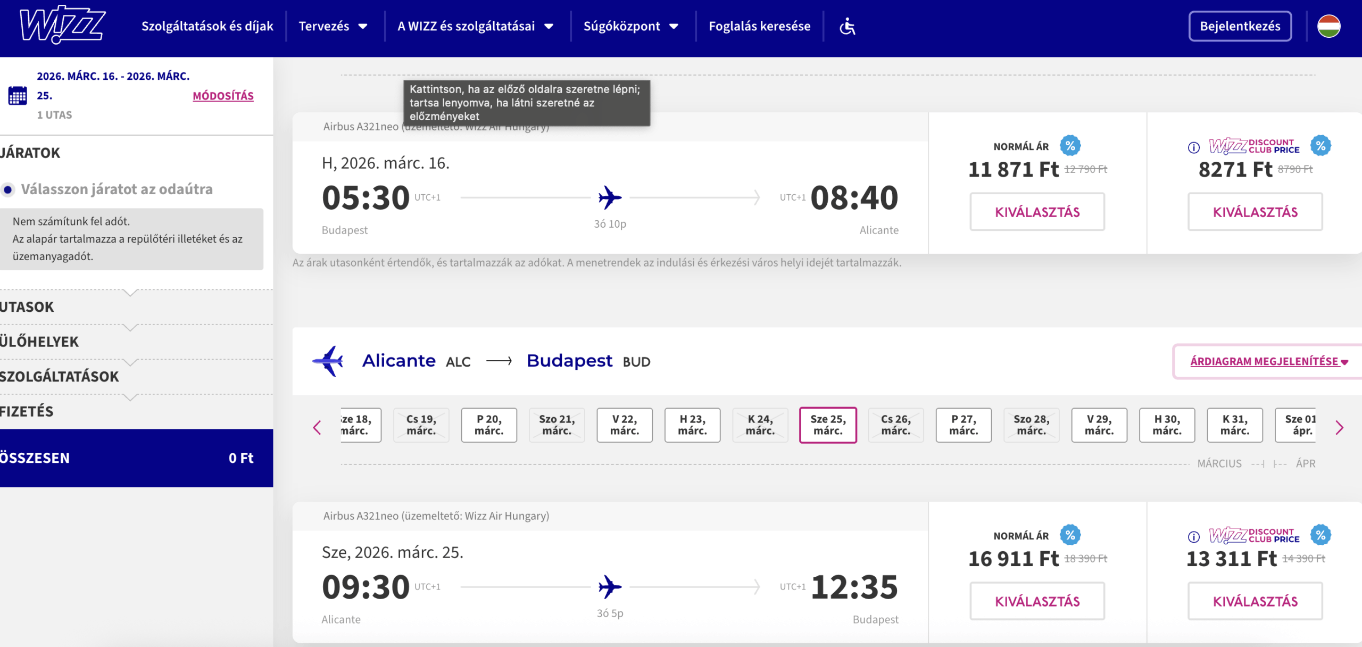This screenshot has width=1362, height=647.
Task: Click the Hungarian flag language icon
Action: click(x=1328, y=26)
